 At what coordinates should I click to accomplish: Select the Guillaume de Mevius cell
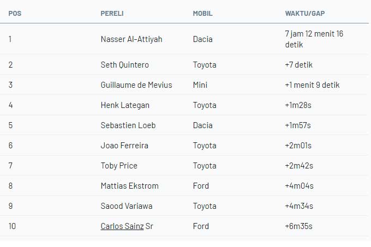click(x=136, y=85)
